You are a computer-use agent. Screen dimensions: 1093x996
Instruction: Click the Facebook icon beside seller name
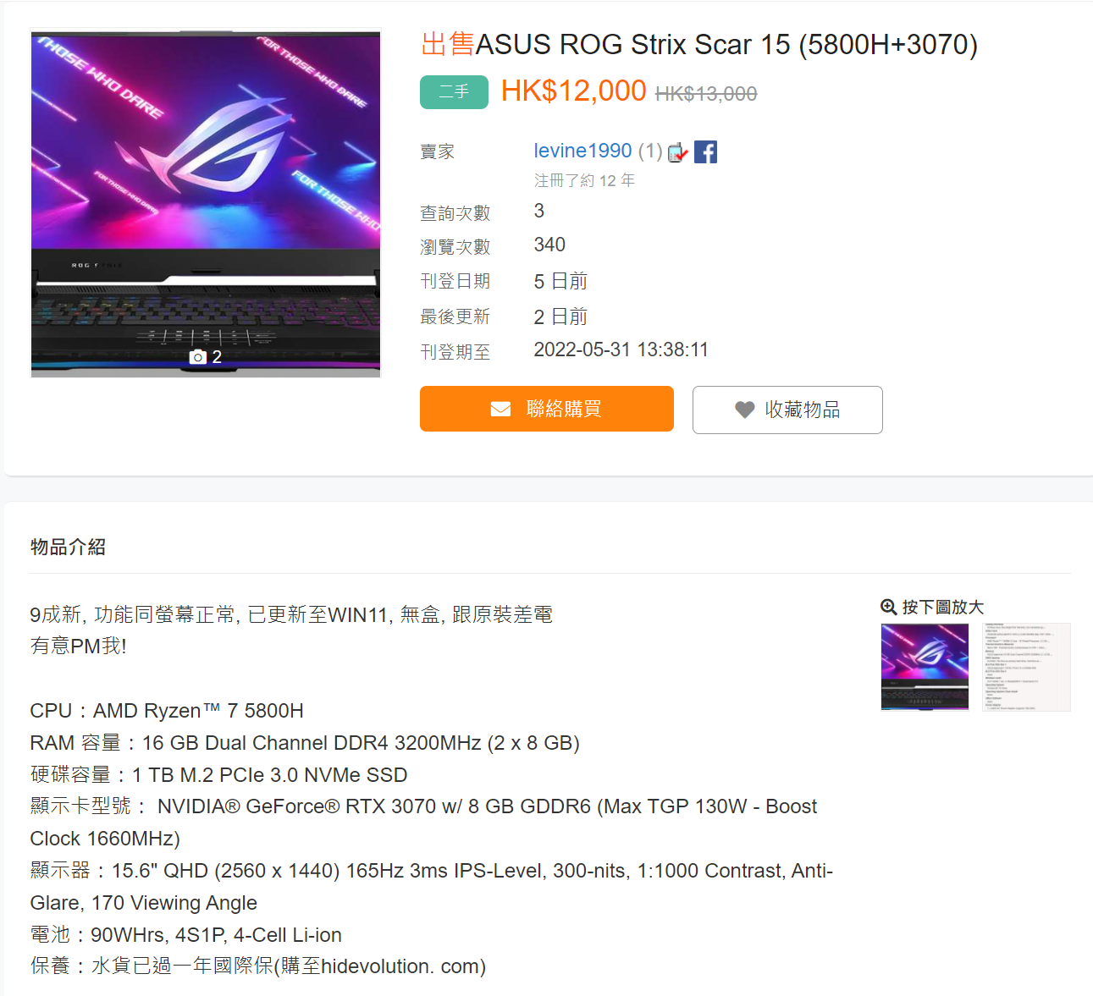point(705,151)
